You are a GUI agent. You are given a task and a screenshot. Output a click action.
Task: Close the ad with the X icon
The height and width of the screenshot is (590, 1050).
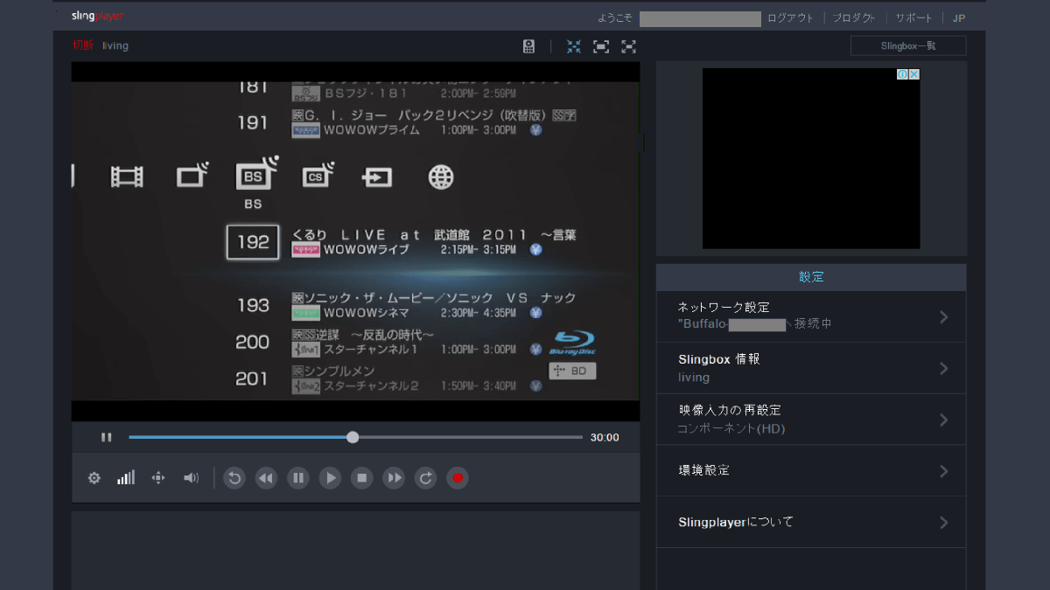point(914,74)
